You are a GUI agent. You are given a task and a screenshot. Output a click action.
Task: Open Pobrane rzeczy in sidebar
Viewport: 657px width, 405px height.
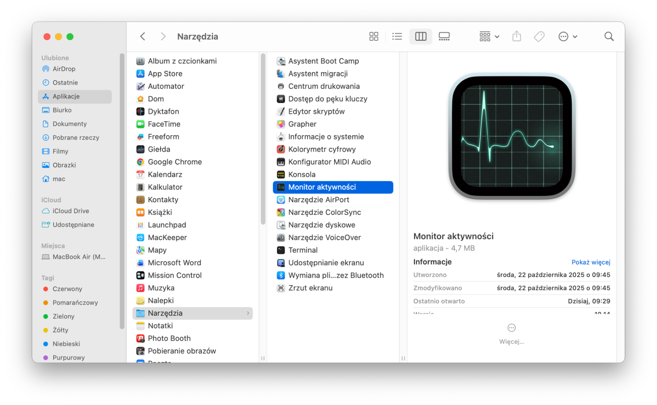pos(75,138)
